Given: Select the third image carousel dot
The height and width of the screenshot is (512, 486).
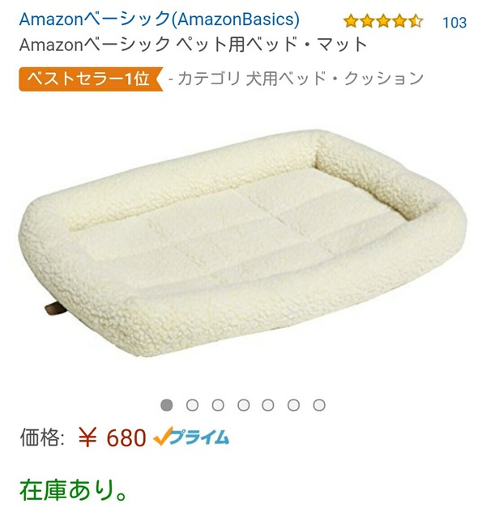Looking at the screenshot, I should click(x=218, y=405).
